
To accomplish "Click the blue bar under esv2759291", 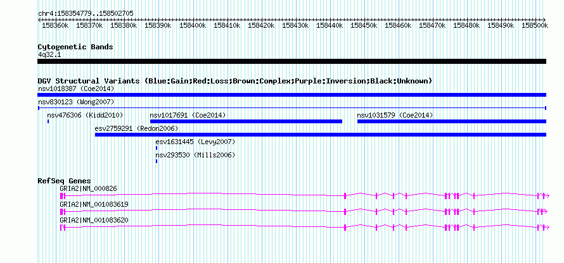I will coord(321,135).
